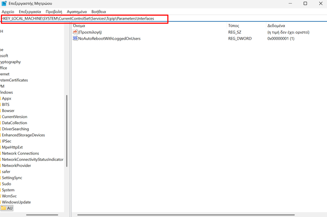Viewport: 327px width, 217px height.
Task: Open the Αρχείο menu
Action: tap(8, 12)
